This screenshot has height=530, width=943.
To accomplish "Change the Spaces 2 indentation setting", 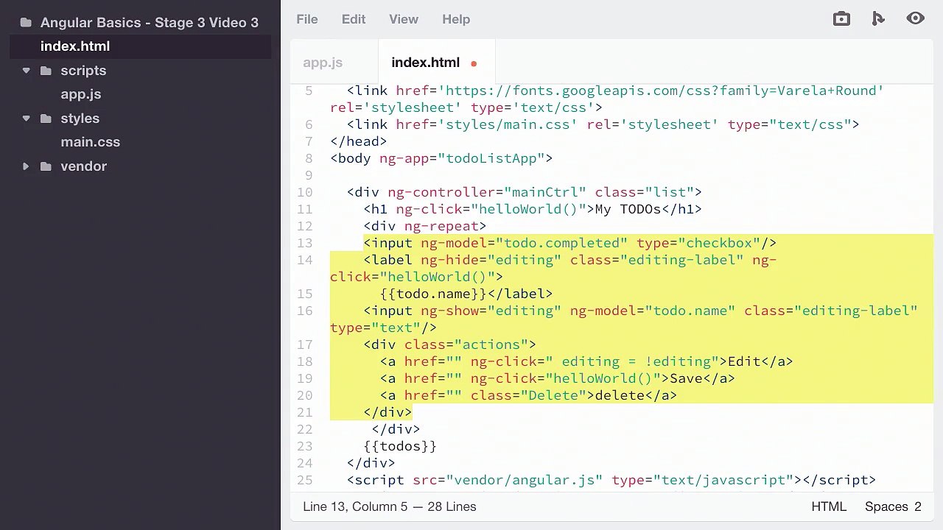I will (893, 506).
